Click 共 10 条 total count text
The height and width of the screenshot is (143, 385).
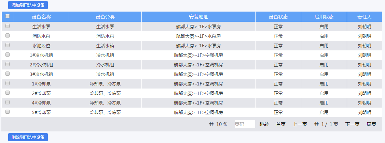pos(218,124)
